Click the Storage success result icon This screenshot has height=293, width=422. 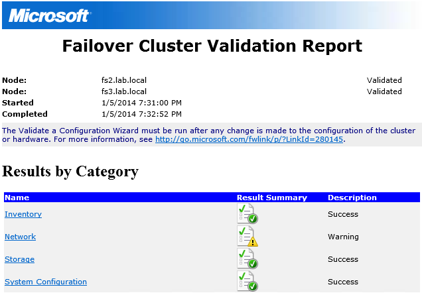(247, 259)
